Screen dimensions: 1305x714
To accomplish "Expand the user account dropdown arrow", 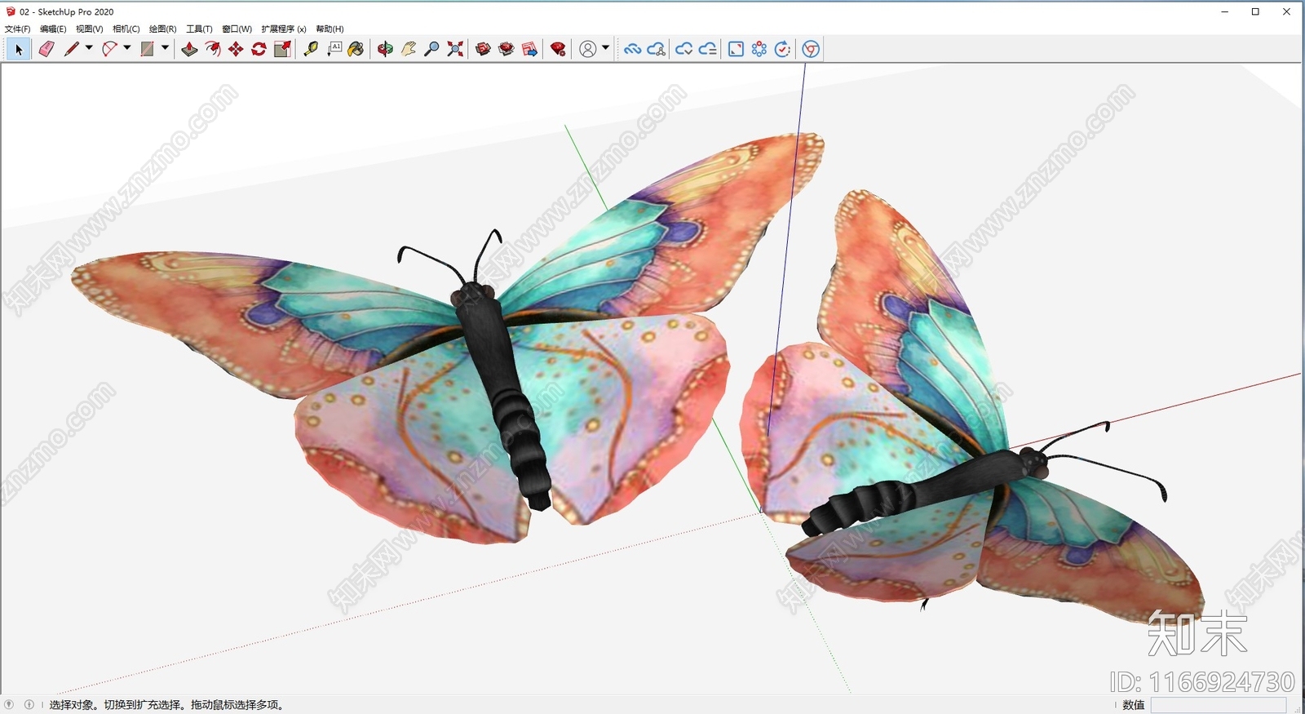I will [605, 48].
